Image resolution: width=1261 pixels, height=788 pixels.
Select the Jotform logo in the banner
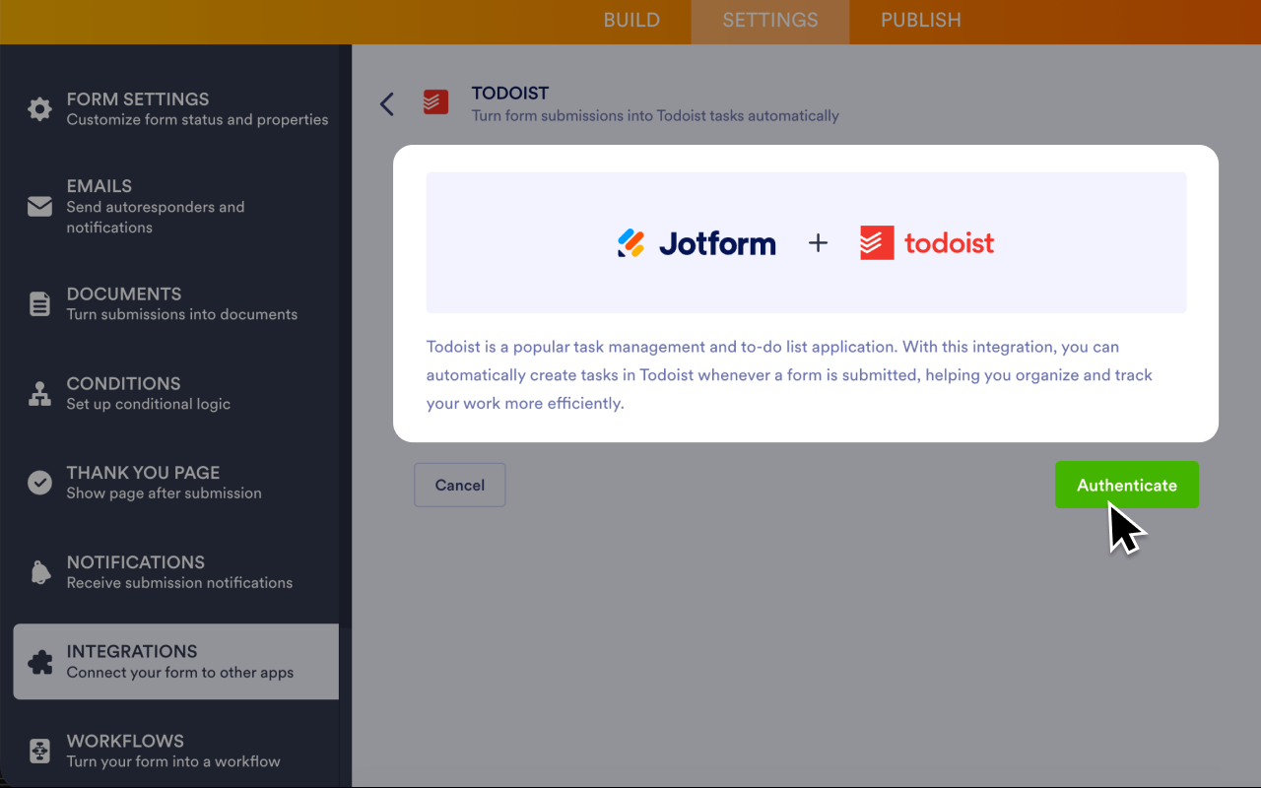(697, 242)
